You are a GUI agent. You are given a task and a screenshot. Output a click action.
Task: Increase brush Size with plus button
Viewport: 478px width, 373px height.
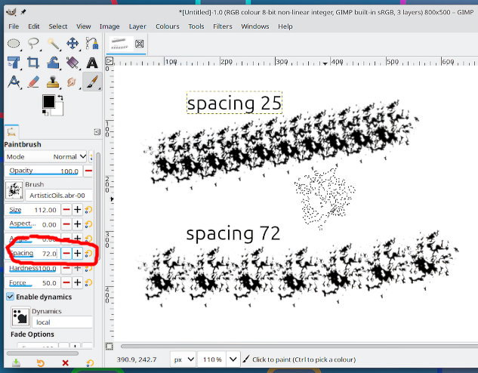[x=78, y=210]
